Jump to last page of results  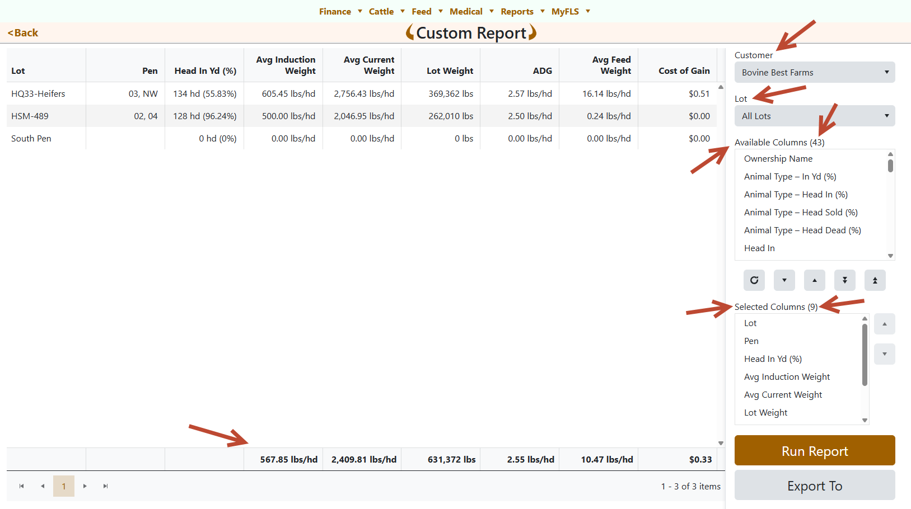pyautogui.click(x=105, y=486)
